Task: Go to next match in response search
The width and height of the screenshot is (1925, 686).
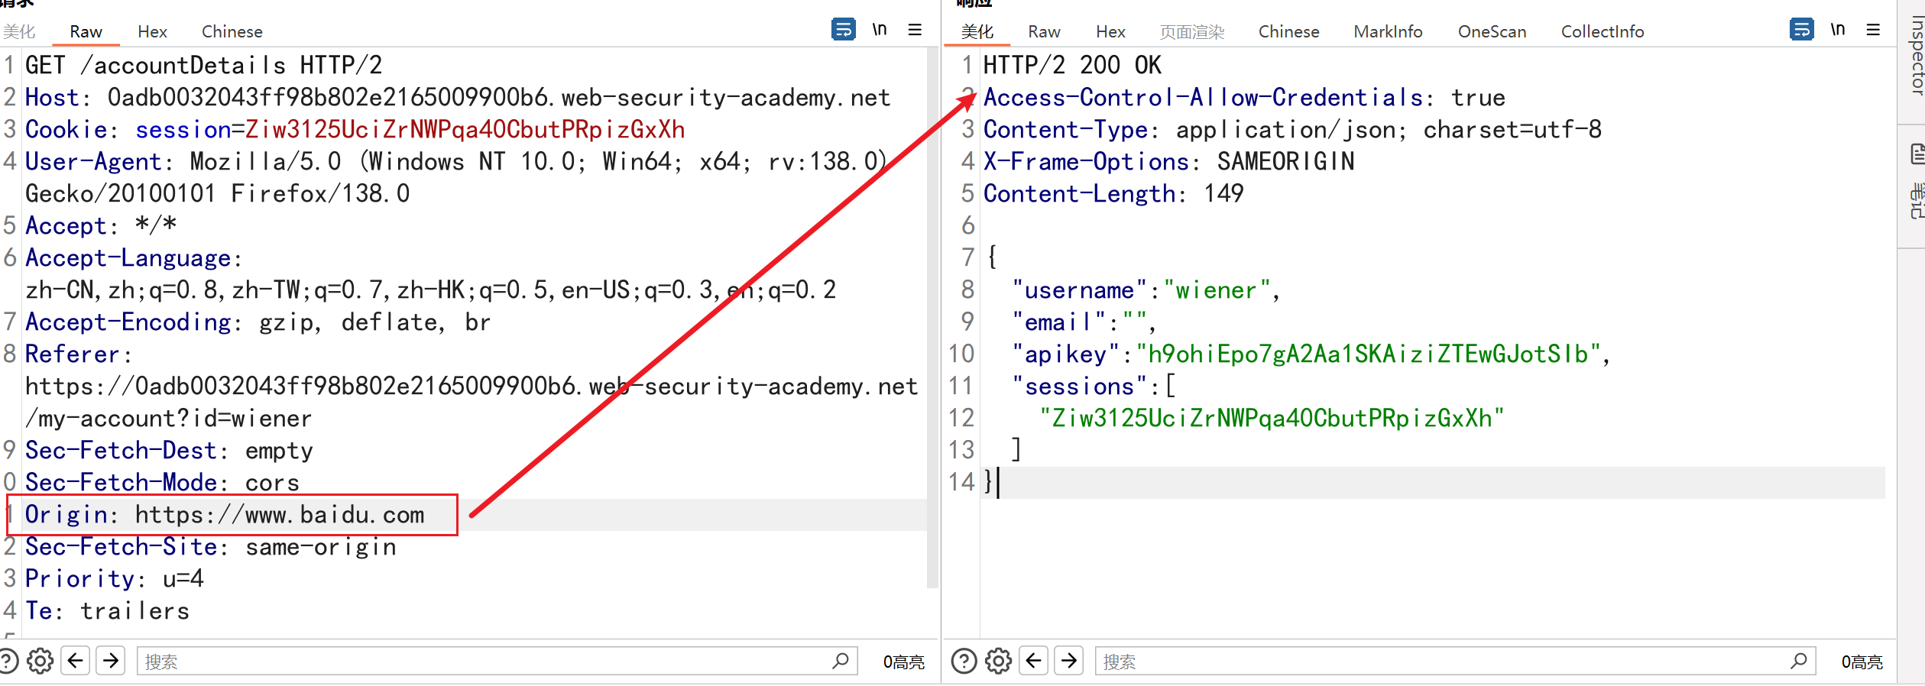Action: pyautogui.click(x=1069, y=661)
